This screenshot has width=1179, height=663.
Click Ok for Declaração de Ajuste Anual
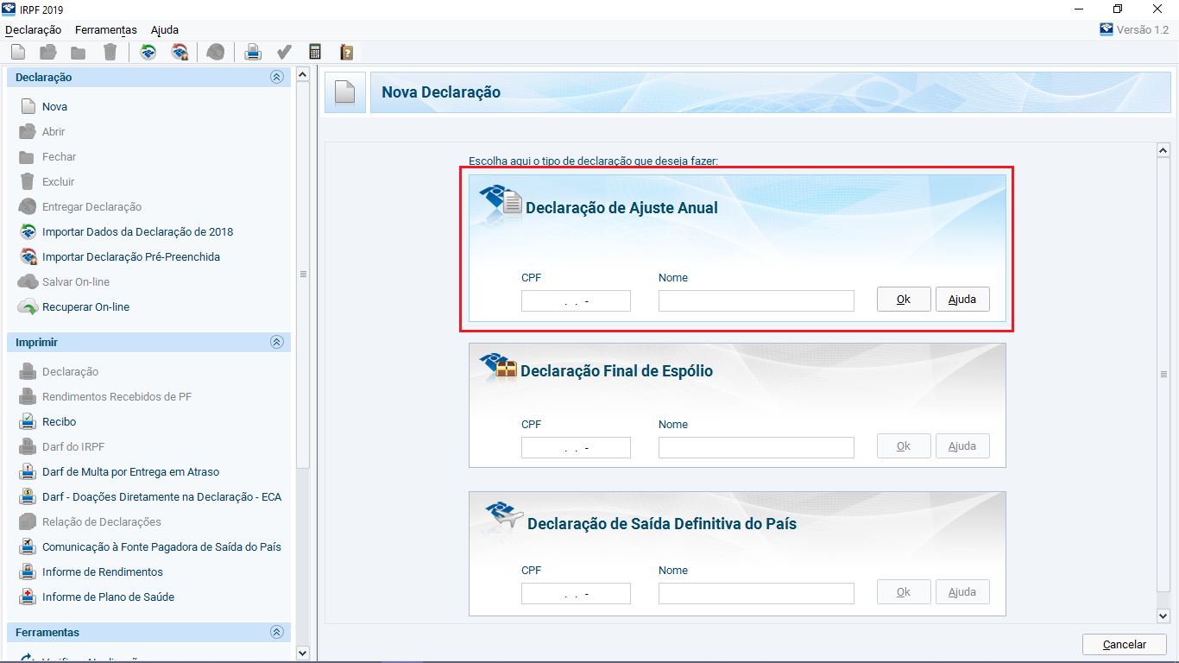click(904, 300)
